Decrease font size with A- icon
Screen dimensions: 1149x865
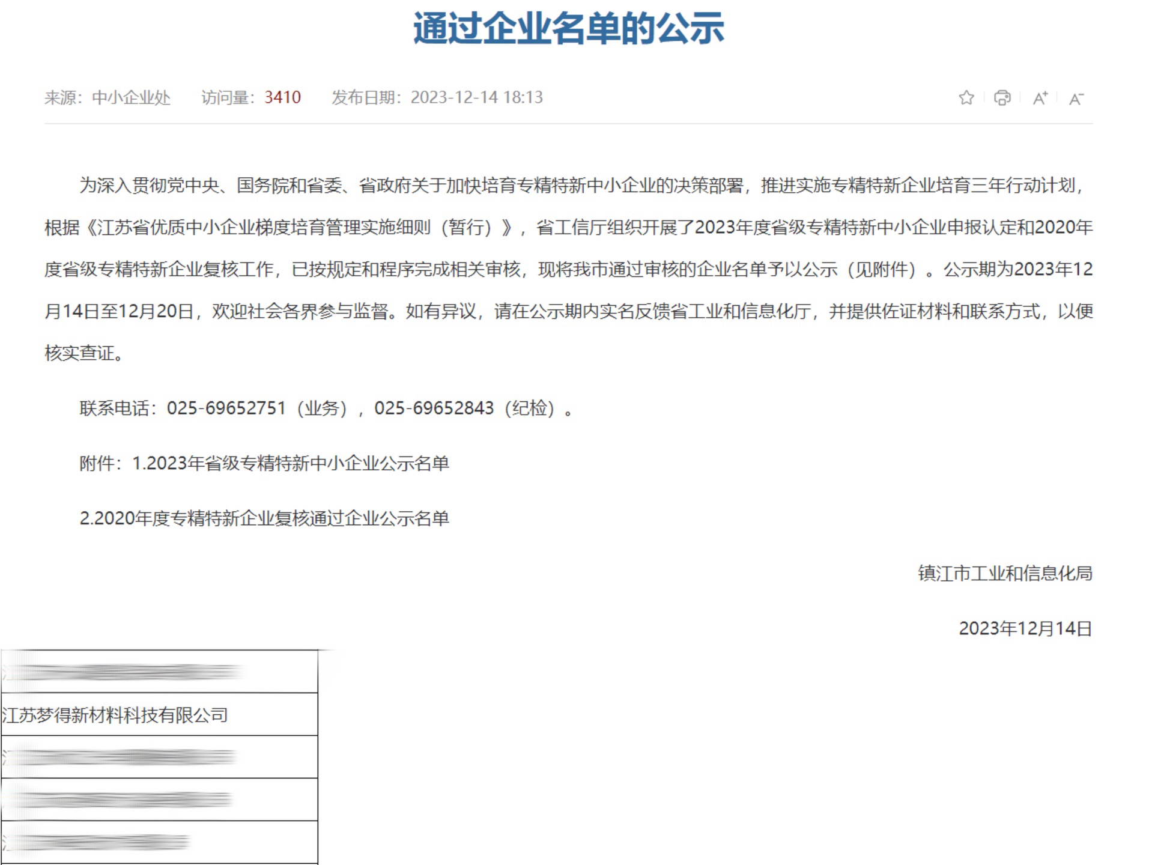1076,99
